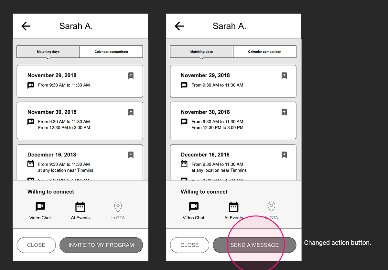Select At Events calendar icon in left mockup
The image size is (388, 270).
(x=80, y=206)
